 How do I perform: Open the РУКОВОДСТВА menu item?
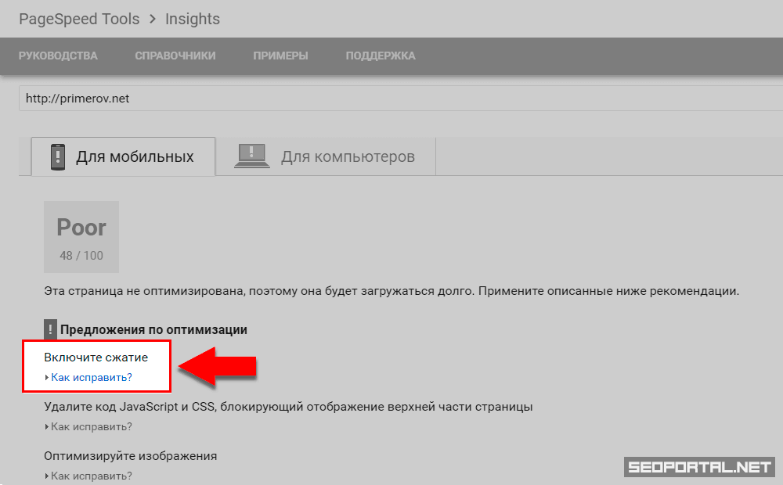(58, 56)
